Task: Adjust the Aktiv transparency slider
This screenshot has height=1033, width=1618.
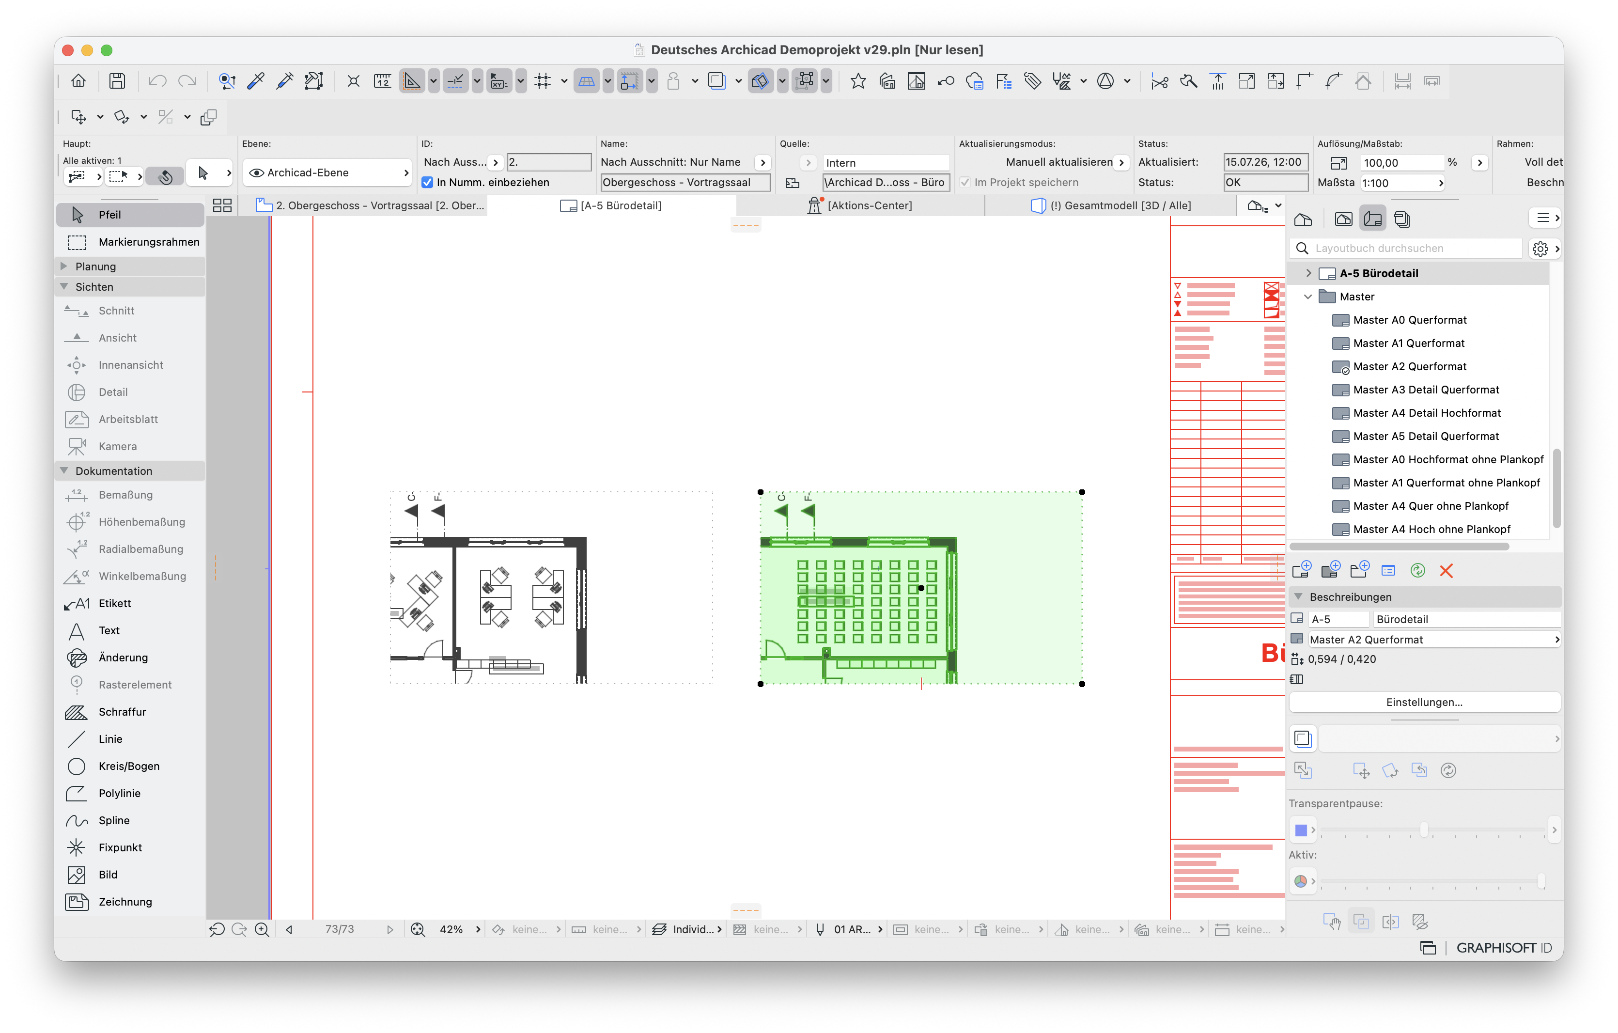Action: point(1540,881)
